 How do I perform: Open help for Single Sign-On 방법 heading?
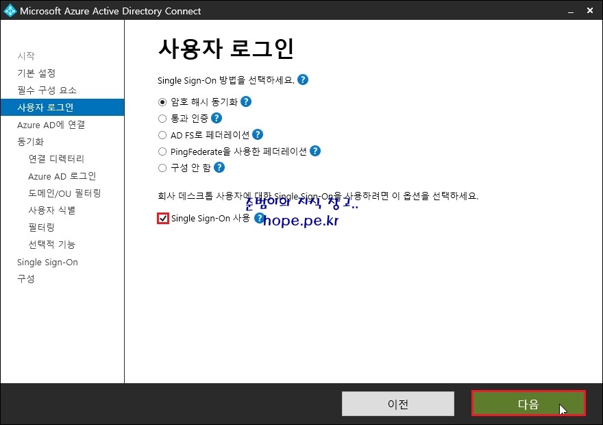(303, 80)
